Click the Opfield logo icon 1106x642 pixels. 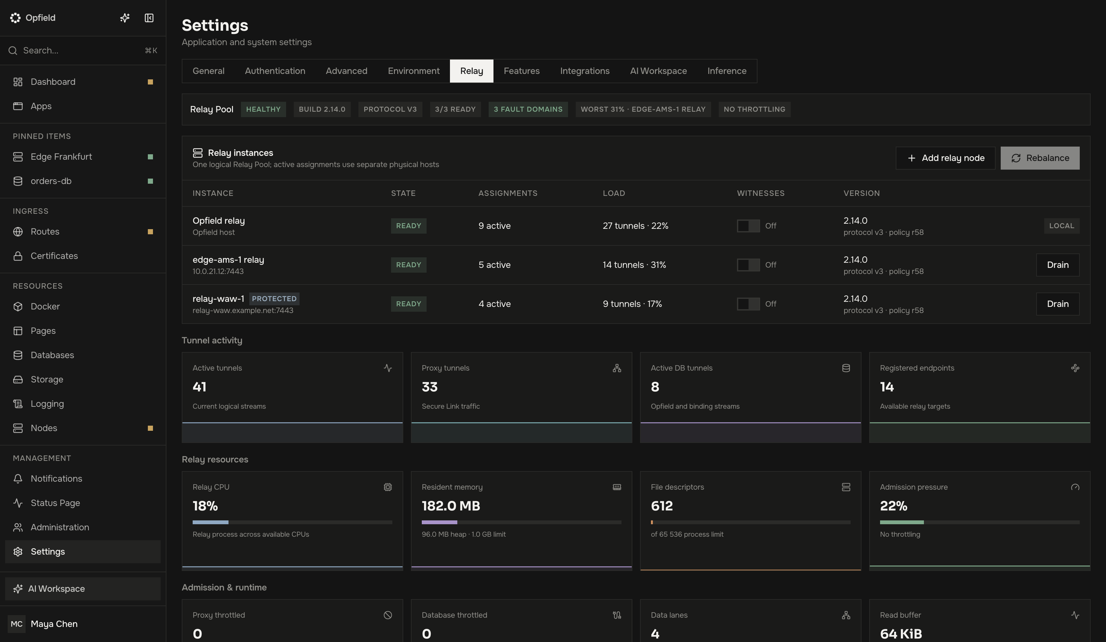(x=15, y=18)
